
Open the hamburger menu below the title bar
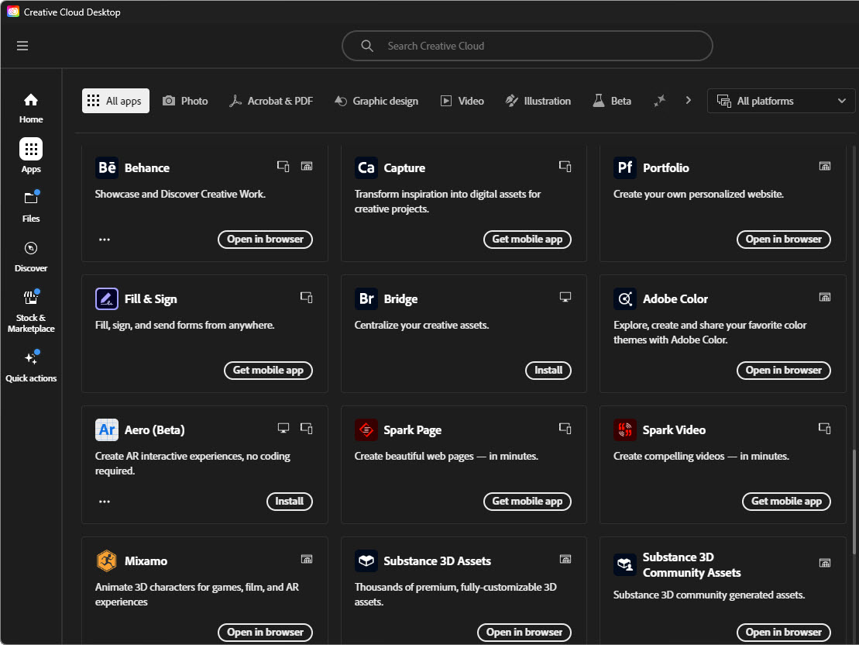coord(22,46)
